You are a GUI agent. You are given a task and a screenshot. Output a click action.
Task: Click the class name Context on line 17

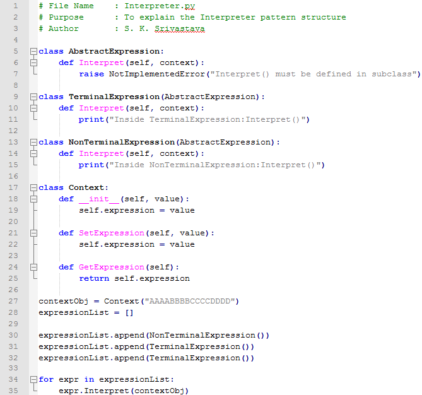(x=86, y=187)
